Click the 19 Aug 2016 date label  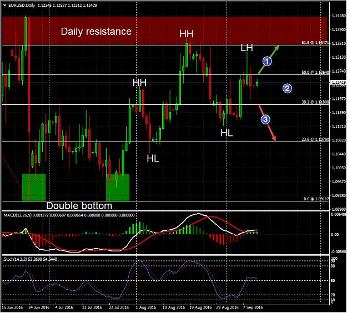[200, 307]
